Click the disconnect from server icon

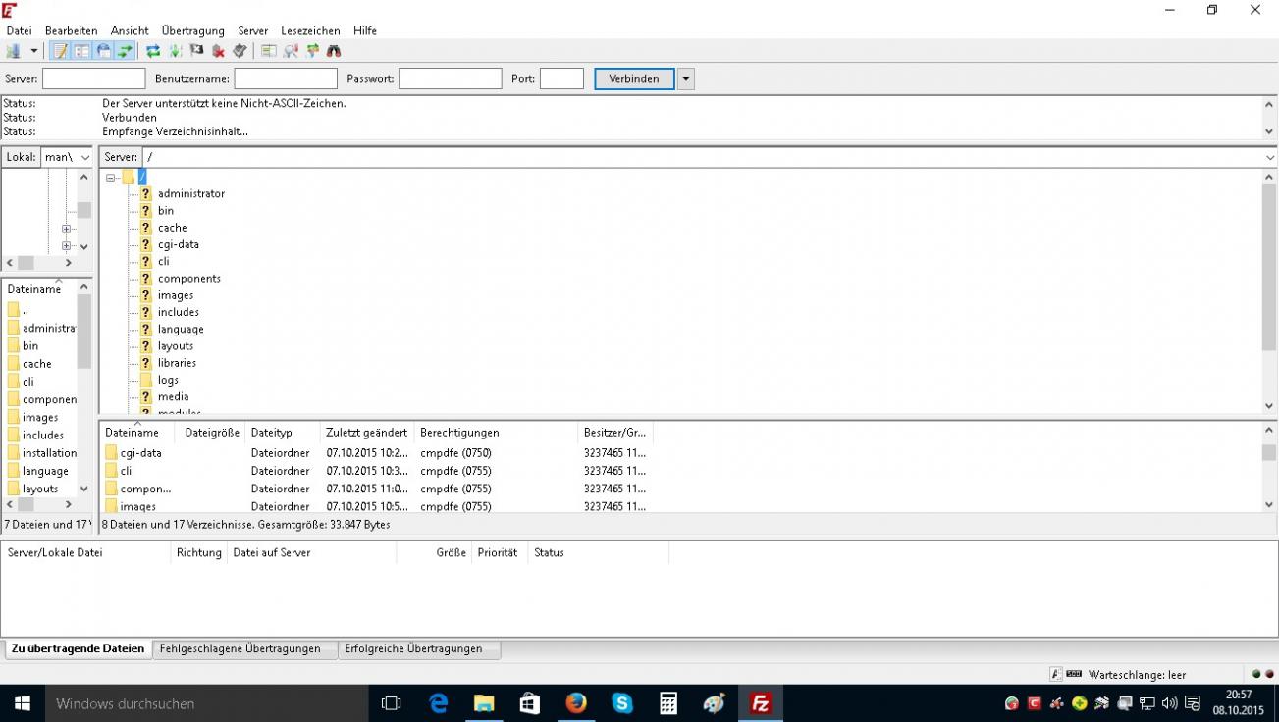click(x=218, y=51)
